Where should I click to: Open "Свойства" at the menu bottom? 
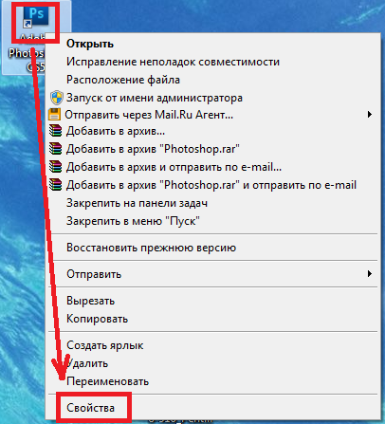pos(90,408)
